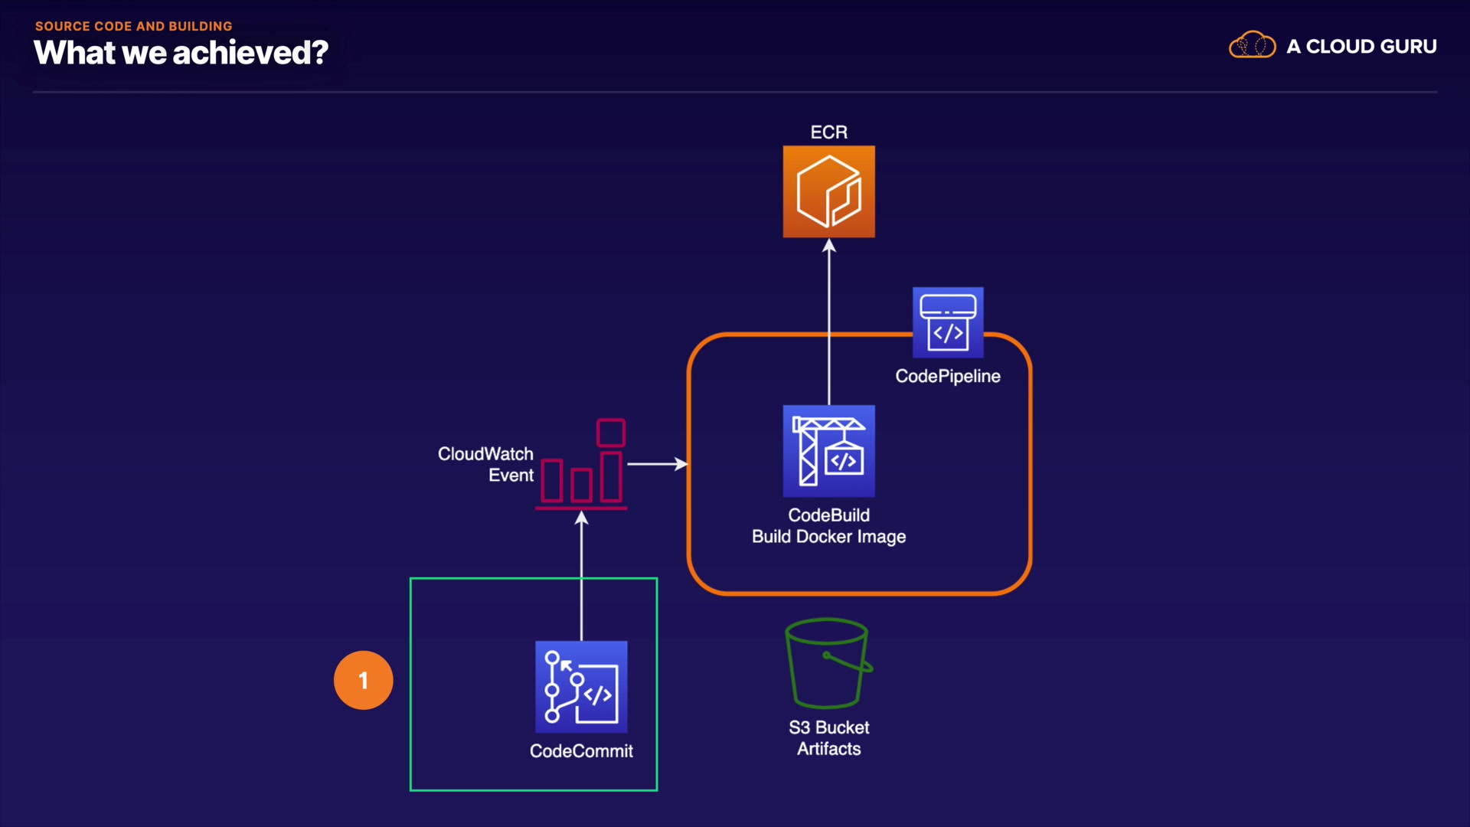Click the green S3 bucket icon
The width and height of the screenshot is (1470, 827).
[x=828, y=663]
